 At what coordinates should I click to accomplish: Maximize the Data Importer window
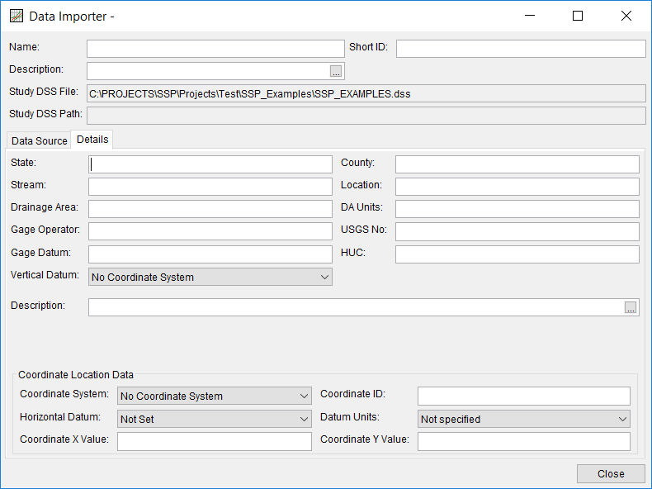tap(578, 16)
